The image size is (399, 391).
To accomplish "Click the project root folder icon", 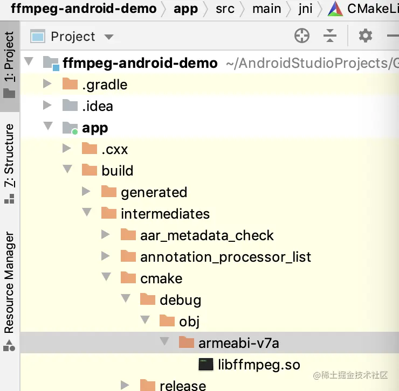I will pyautogui.click(x=51, y=63).
